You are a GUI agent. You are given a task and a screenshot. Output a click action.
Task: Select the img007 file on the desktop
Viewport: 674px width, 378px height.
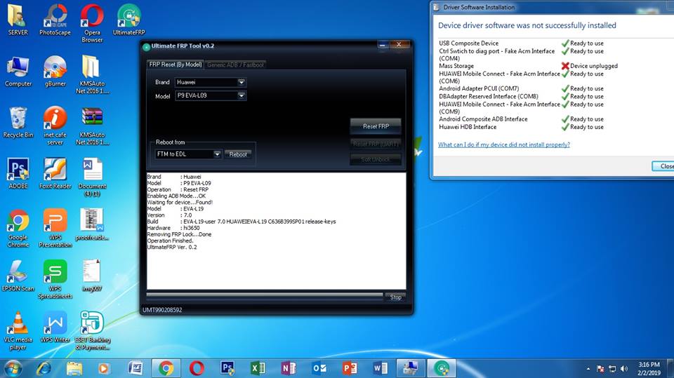(92, 276)
